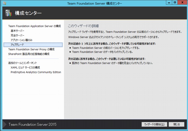This screenshot has height=131, width=188.
Task: Click bullet text about 前のバージョンをアップグレードする
Action: point(106,48)
